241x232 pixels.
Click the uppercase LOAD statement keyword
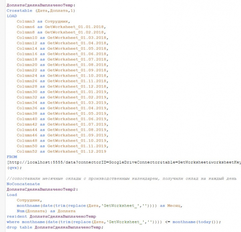coord(12,15)
